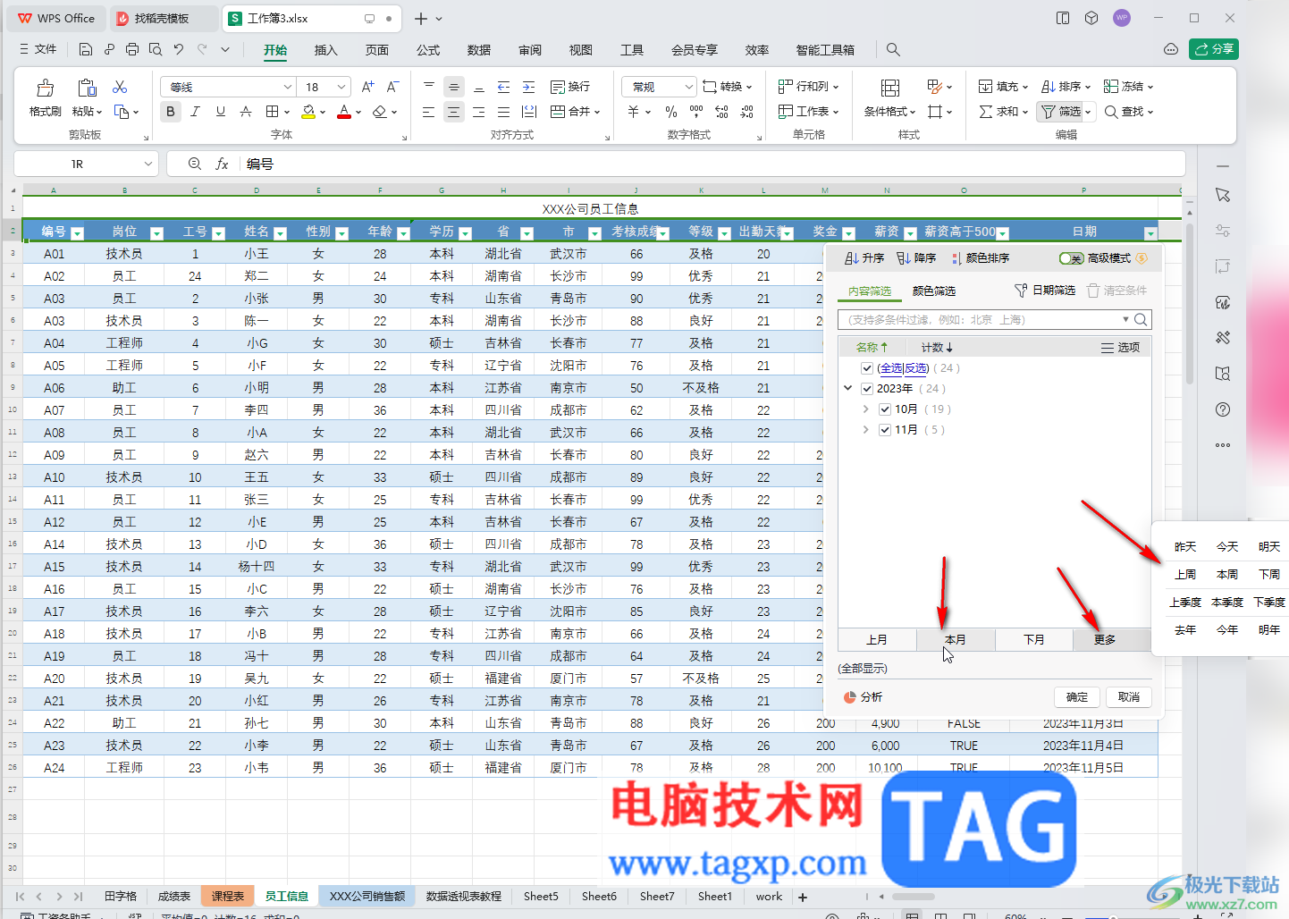1289x919 pixels.
Task: Uncheck the 2023年 checkbox
Action: (866, 389)
